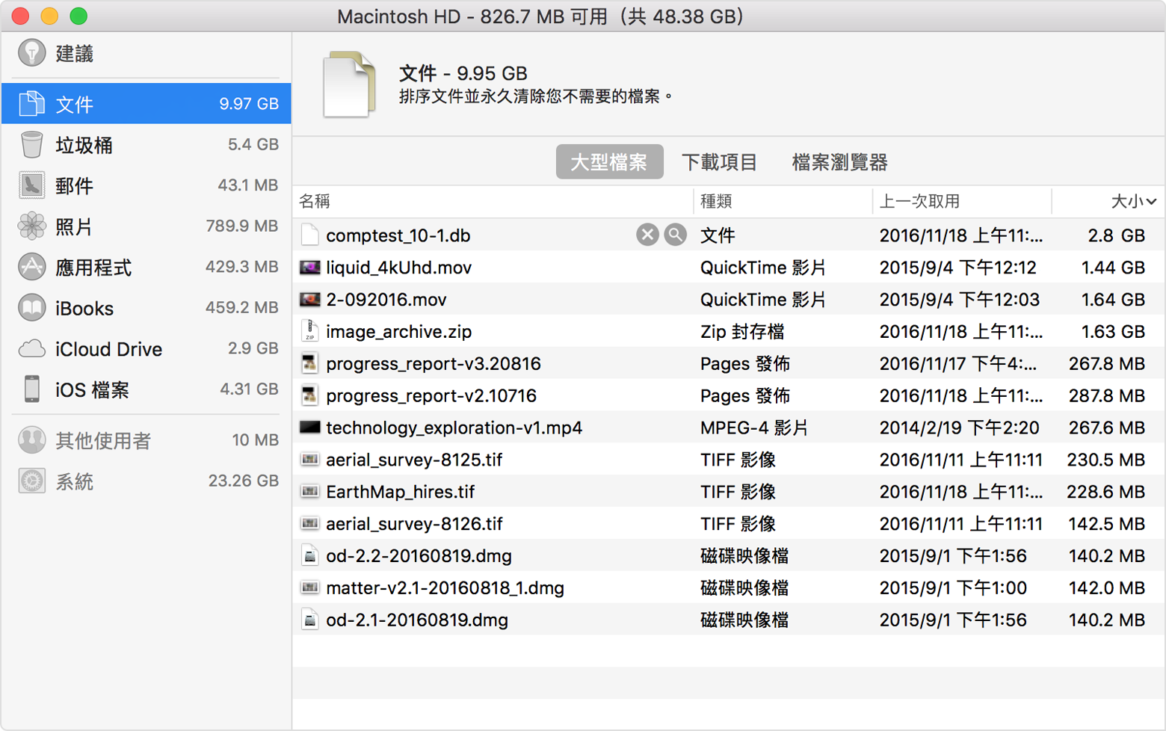Image resolution: width=1166 pixels, height=731 pixels.
Task: Switch to the 檔案瀏覽器 tab
Action: tap(839, 162)
